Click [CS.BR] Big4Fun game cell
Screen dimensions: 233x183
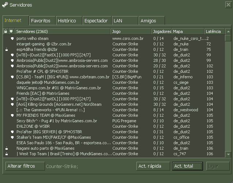tap(127, 77)
